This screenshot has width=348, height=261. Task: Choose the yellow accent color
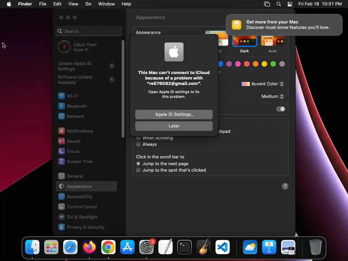click(264, 64)
